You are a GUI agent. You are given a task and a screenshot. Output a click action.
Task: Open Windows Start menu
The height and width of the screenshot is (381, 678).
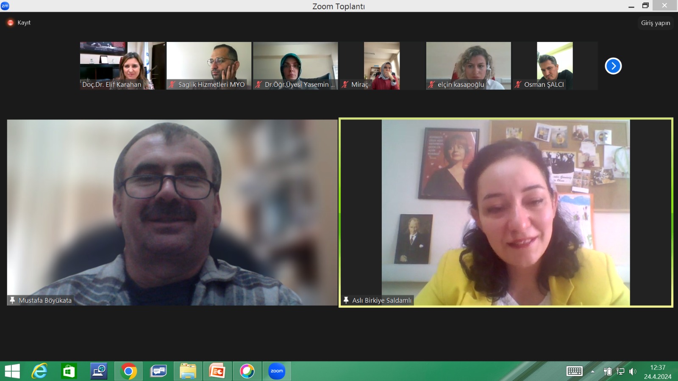tap(12, 371)
